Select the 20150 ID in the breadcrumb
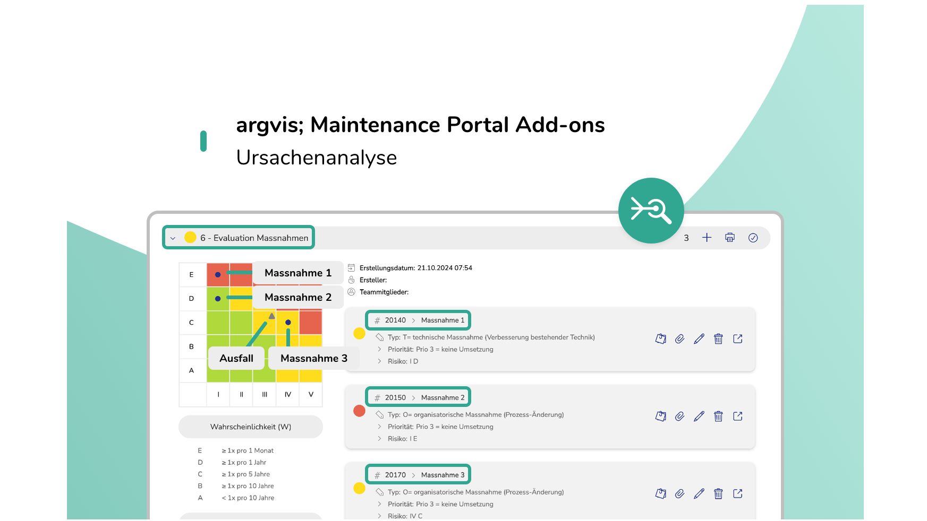Screen dimensions: 927x521 395,397
